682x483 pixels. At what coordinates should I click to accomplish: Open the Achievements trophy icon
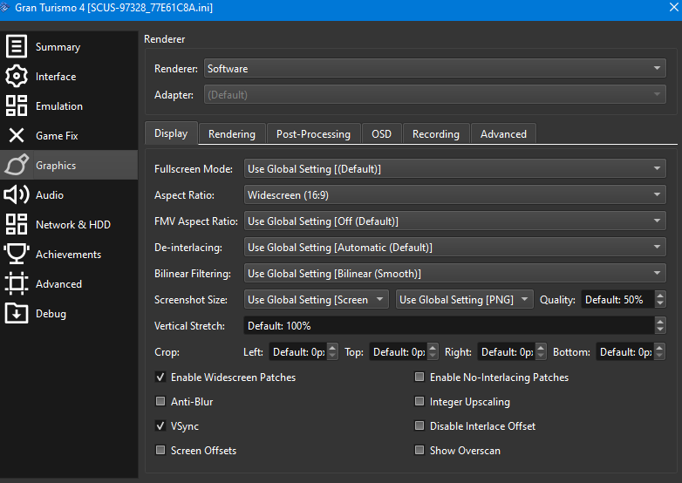17,254
